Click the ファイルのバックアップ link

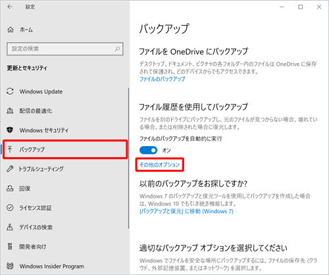(x=163, y=79)
